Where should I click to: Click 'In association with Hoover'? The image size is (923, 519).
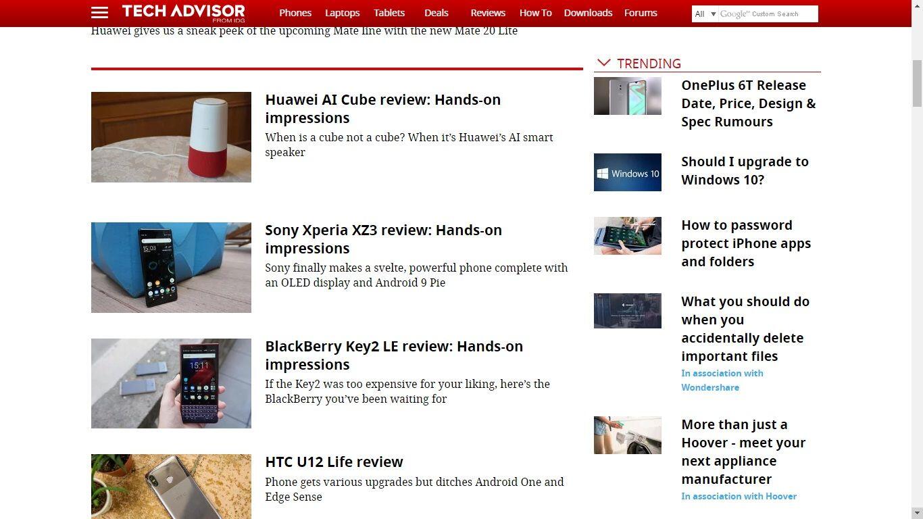739,496
